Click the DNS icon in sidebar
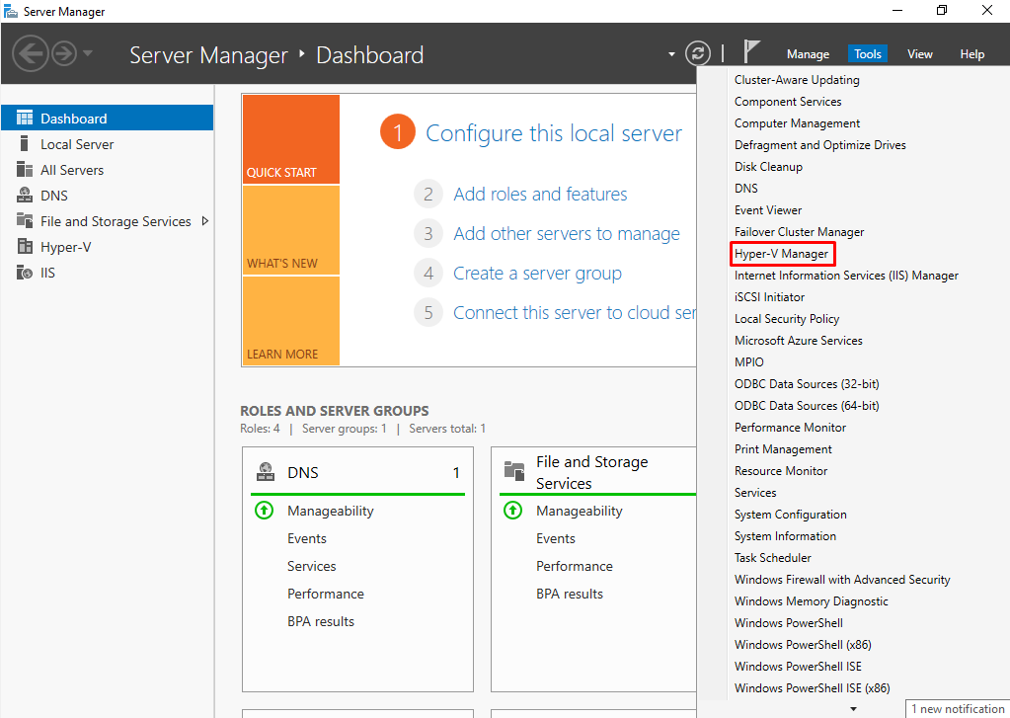Screen dimensions: 1010x718 [25, 196]
